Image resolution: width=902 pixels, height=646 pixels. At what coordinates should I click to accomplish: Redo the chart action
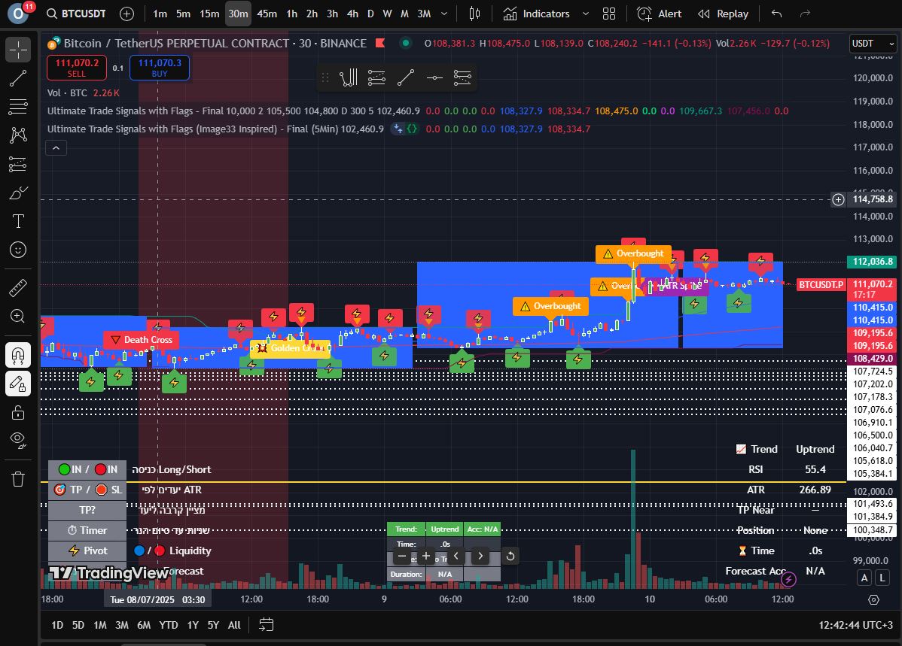pos(806,14)
